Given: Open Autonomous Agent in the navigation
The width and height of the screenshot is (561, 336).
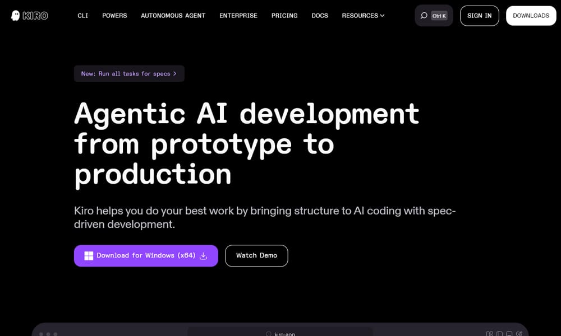Looking at the screenshot, I should 173,16.
